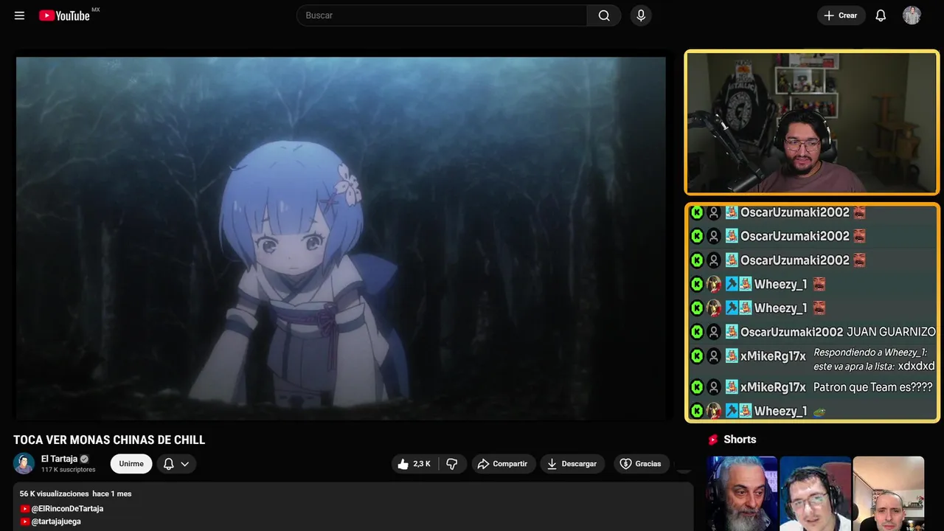
Task: Dislike the video with thumbs down
Action: coord(452,464)
